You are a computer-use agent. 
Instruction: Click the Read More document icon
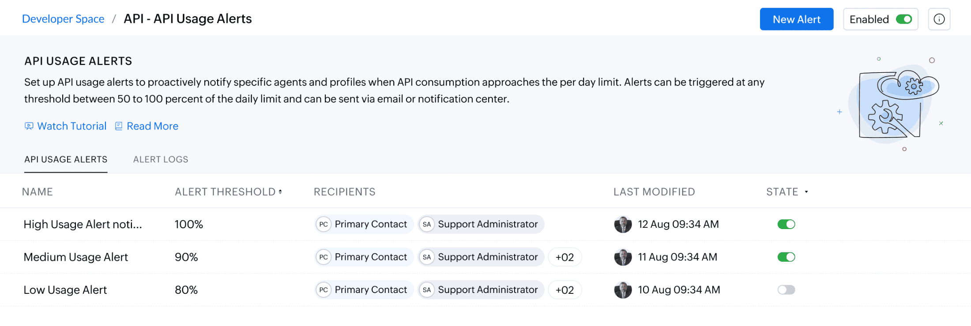(119, 126)
